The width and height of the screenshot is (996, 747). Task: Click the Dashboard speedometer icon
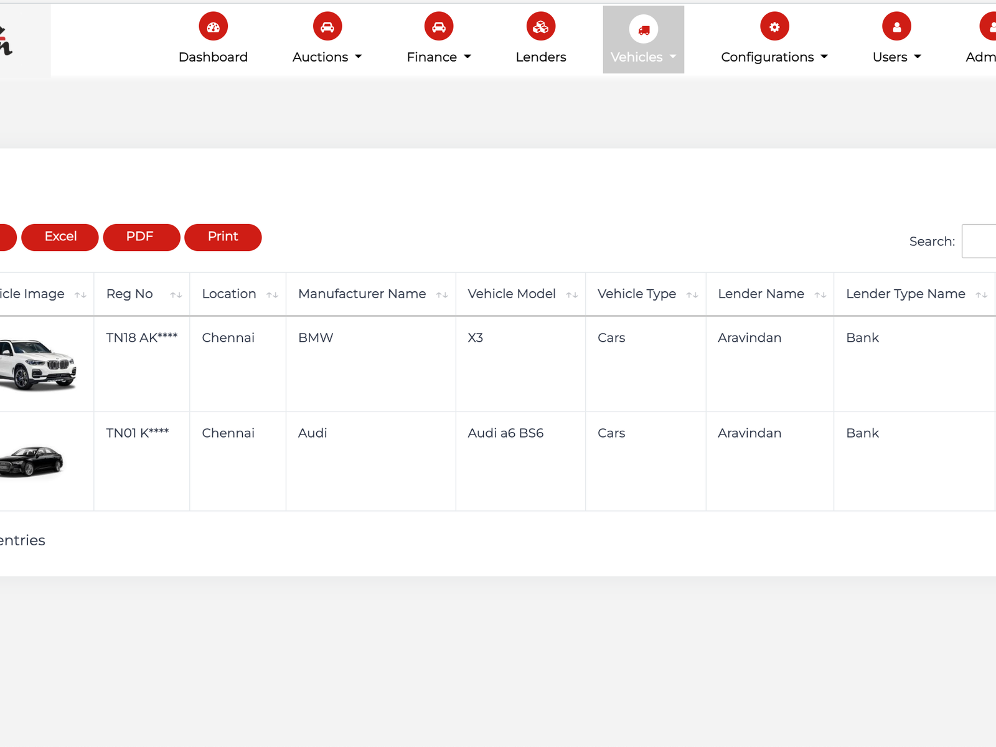(213, 27)
